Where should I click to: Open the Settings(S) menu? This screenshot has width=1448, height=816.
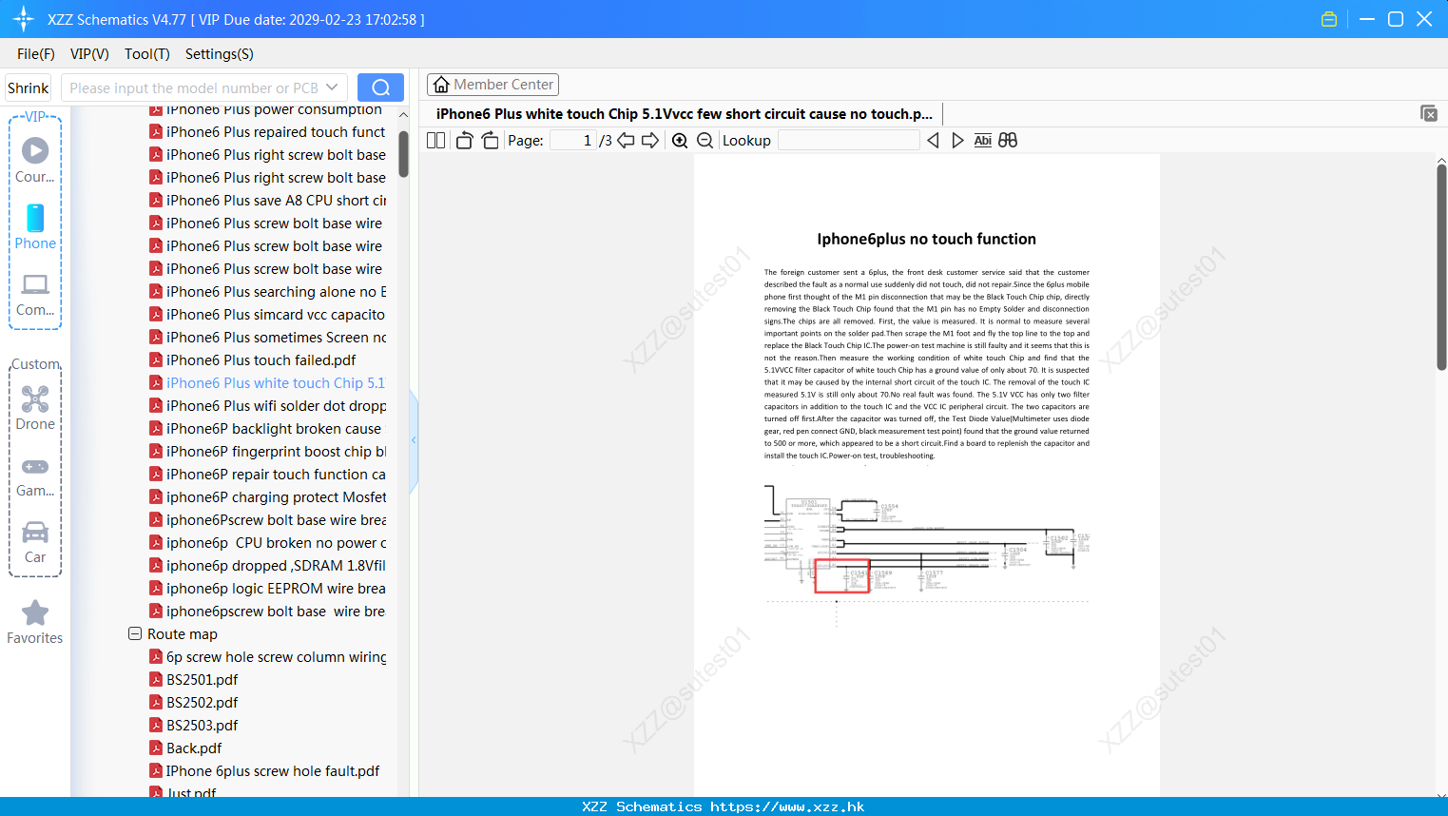pos(220,54)
